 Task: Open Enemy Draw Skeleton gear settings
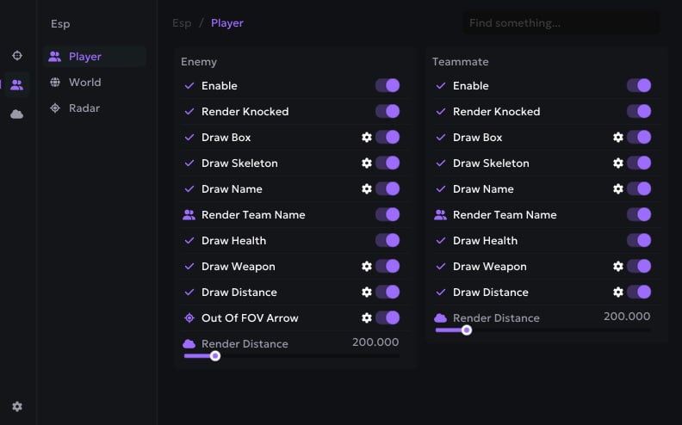click(x=367, y=163)
